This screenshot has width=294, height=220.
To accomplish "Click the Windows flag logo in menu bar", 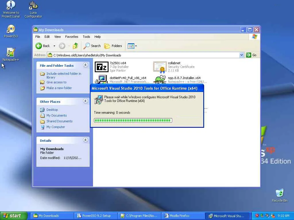I will [x=254, y=36].
